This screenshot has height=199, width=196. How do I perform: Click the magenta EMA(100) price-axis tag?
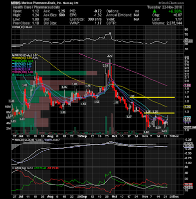[x=187, y=86]
